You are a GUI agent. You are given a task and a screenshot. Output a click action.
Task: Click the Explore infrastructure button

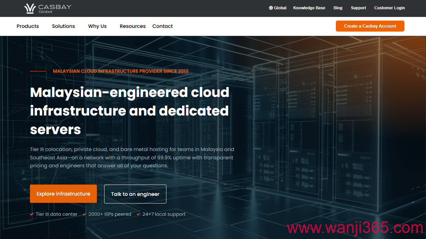pos(63,194)
